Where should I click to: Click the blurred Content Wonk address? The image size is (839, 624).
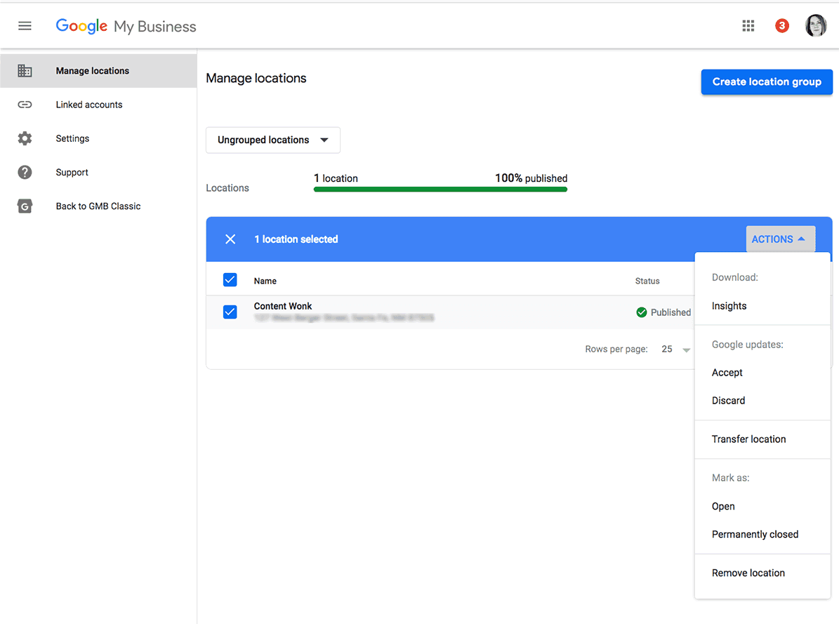click(x=343, y=318)
